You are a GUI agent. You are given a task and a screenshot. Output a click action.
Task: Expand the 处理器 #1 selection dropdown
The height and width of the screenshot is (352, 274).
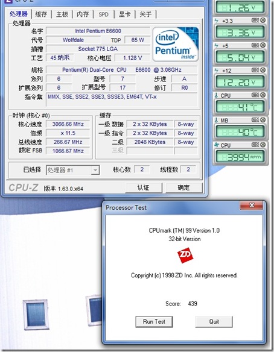pyautogui.click(x=95, y=170)
